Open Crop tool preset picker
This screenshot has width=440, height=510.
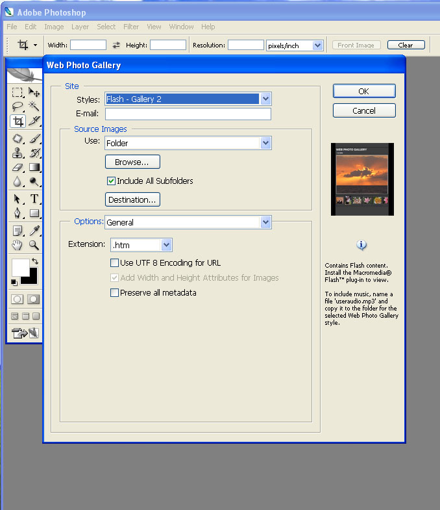35,45
